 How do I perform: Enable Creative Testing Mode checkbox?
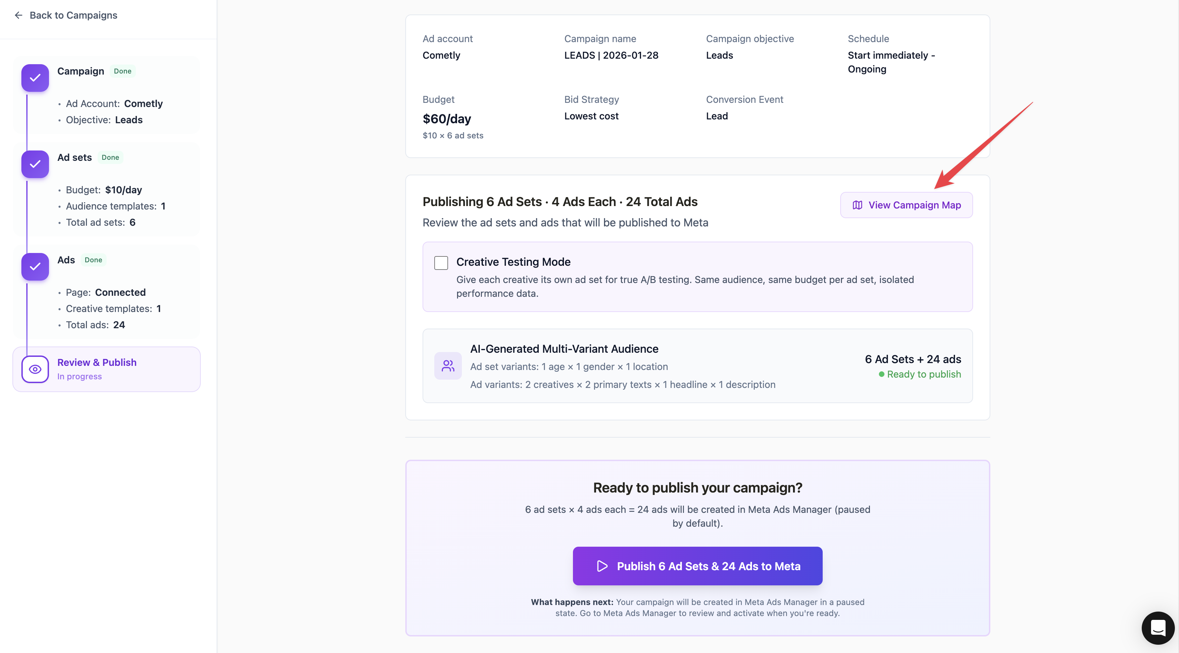tap(441, 263)
